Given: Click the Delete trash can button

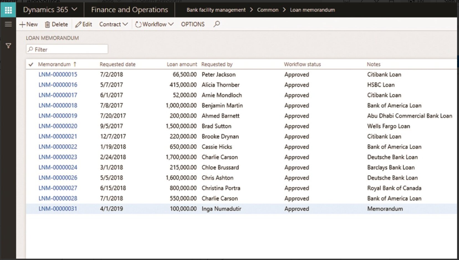Looking at the screenshot, I should point(56,24).
